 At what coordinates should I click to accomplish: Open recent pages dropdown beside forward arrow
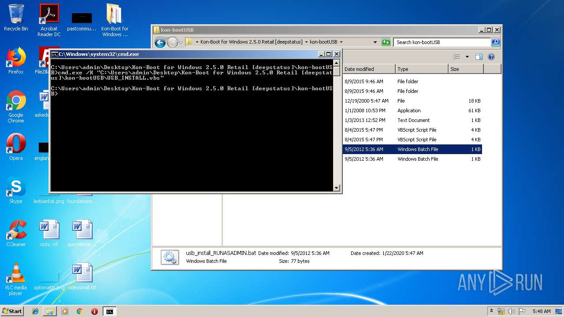click(181, 42)
